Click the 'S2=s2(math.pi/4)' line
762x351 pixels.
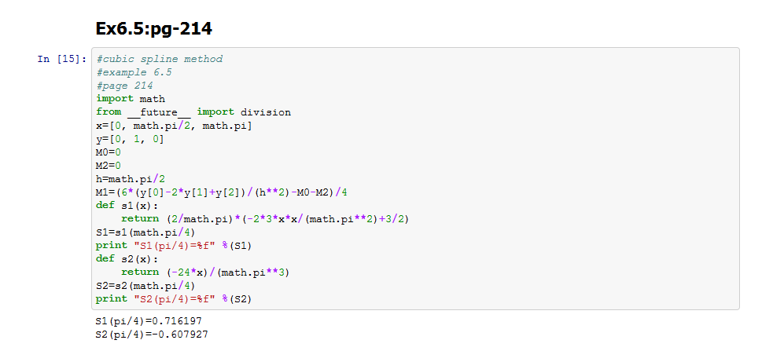(146, 285)
